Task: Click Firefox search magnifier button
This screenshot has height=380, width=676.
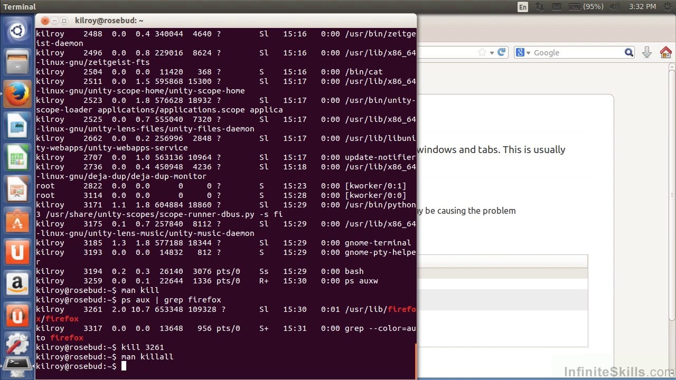Action: pos(628,52)
